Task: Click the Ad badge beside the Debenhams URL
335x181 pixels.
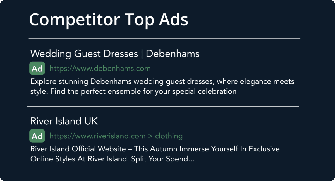Action: click(37, 69)
